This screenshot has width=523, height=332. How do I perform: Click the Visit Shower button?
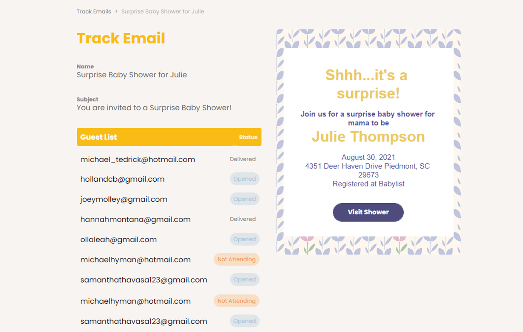coord(368,212)
